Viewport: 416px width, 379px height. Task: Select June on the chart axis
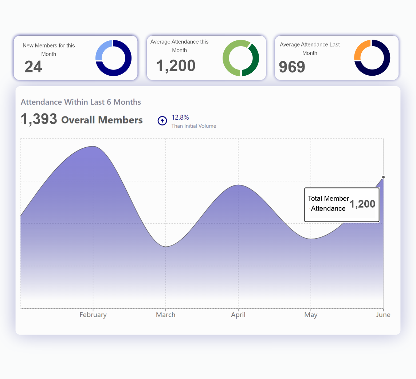coord(383,315)
